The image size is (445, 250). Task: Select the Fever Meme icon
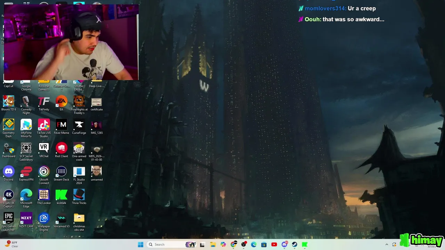pyautogui.click(x=62, y=127)
